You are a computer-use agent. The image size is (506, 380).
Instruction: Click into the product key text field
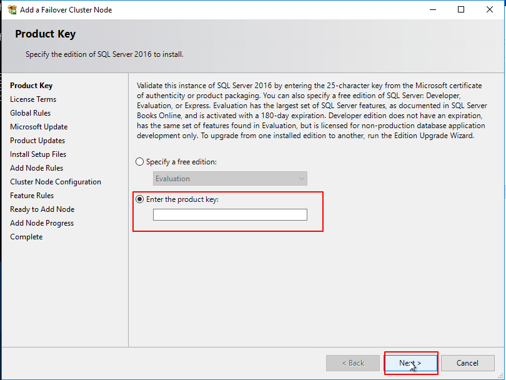[x=230, y=215]
